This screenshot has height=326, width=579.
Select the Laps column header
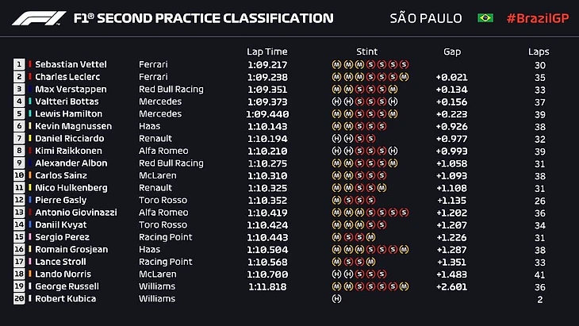coord(539,52)
